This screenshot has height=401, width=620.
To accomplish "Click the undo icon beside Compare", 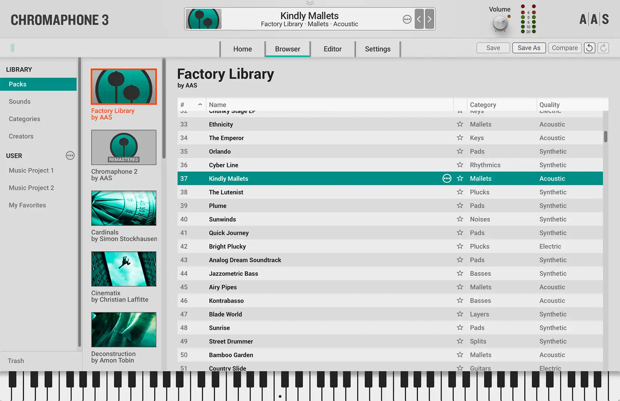I will (x=589, y=48).
